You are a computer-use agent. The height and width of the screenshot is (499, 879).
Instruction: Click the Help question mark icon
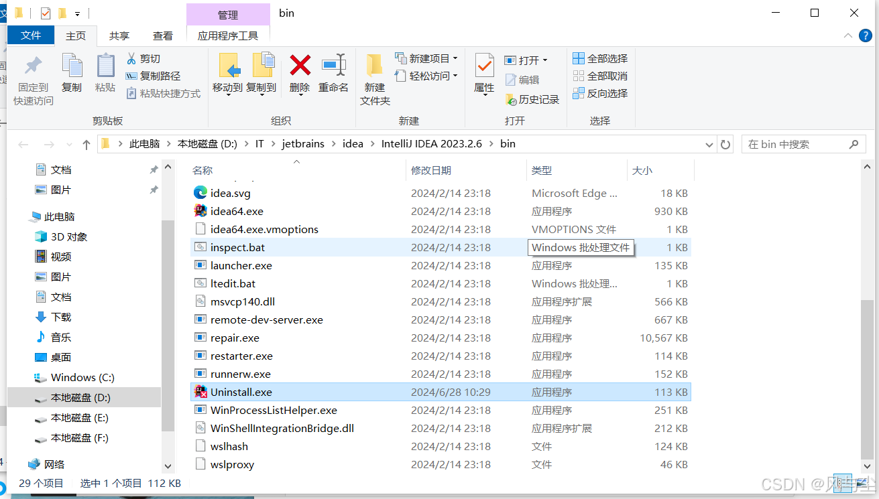click(866, 35)
